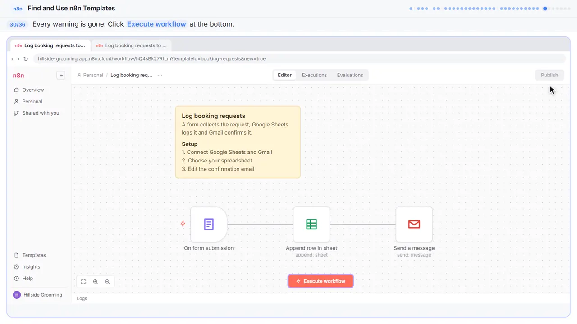This screenshot has height=324, width=577.
Task: Open Shared with you in the sidebar
Action: coord(37,113)
